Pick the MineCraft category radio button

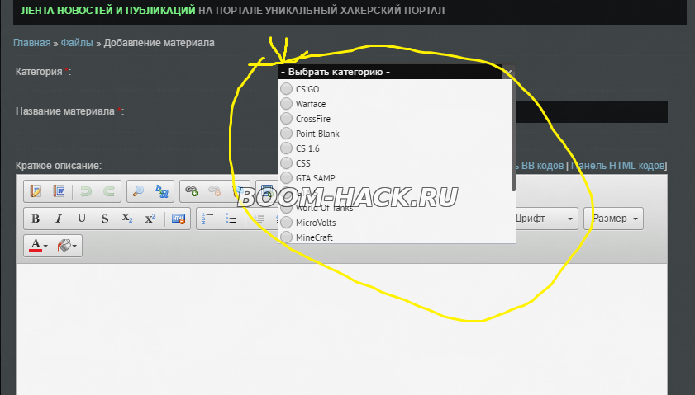(x=287, y=237)
